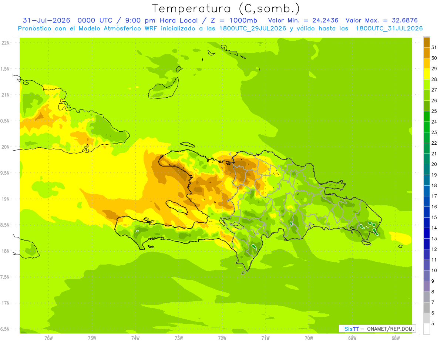The image size is (444, 343).
Task: Click the "74W" longitude label
Action: (135, 338)
